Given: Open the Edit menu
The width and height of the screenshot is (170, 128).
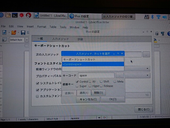Looking at the screenshot, I should click(x=11, y=26).
